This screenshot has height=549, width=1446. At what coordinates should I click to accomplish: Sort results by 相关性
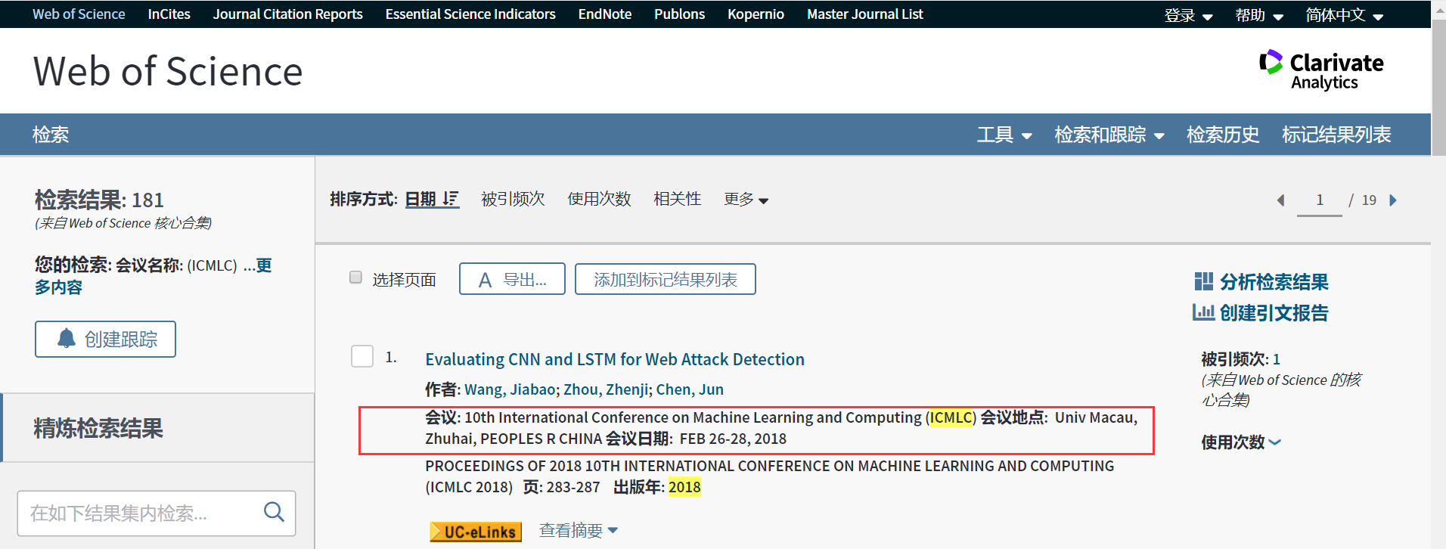tap(677, 199)
